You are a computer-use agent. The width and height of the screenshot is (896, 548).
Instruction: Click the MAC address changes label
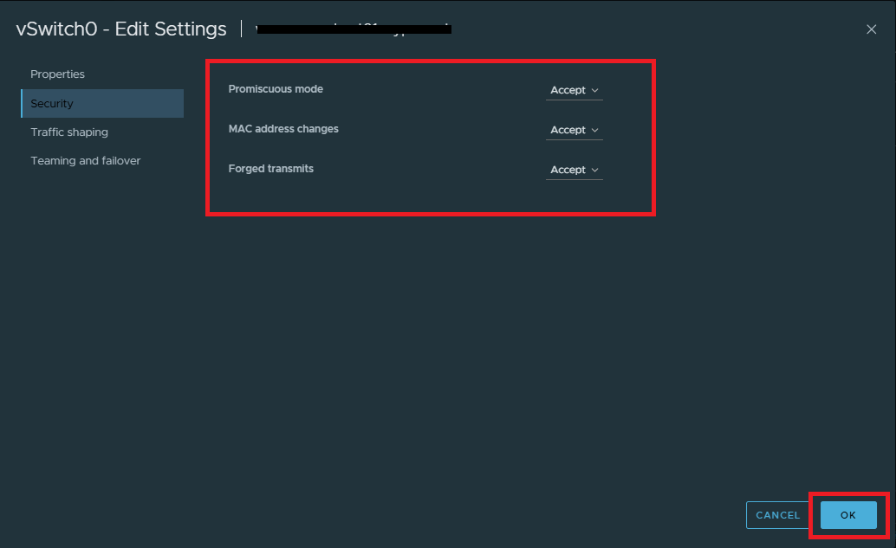point(283,129)
